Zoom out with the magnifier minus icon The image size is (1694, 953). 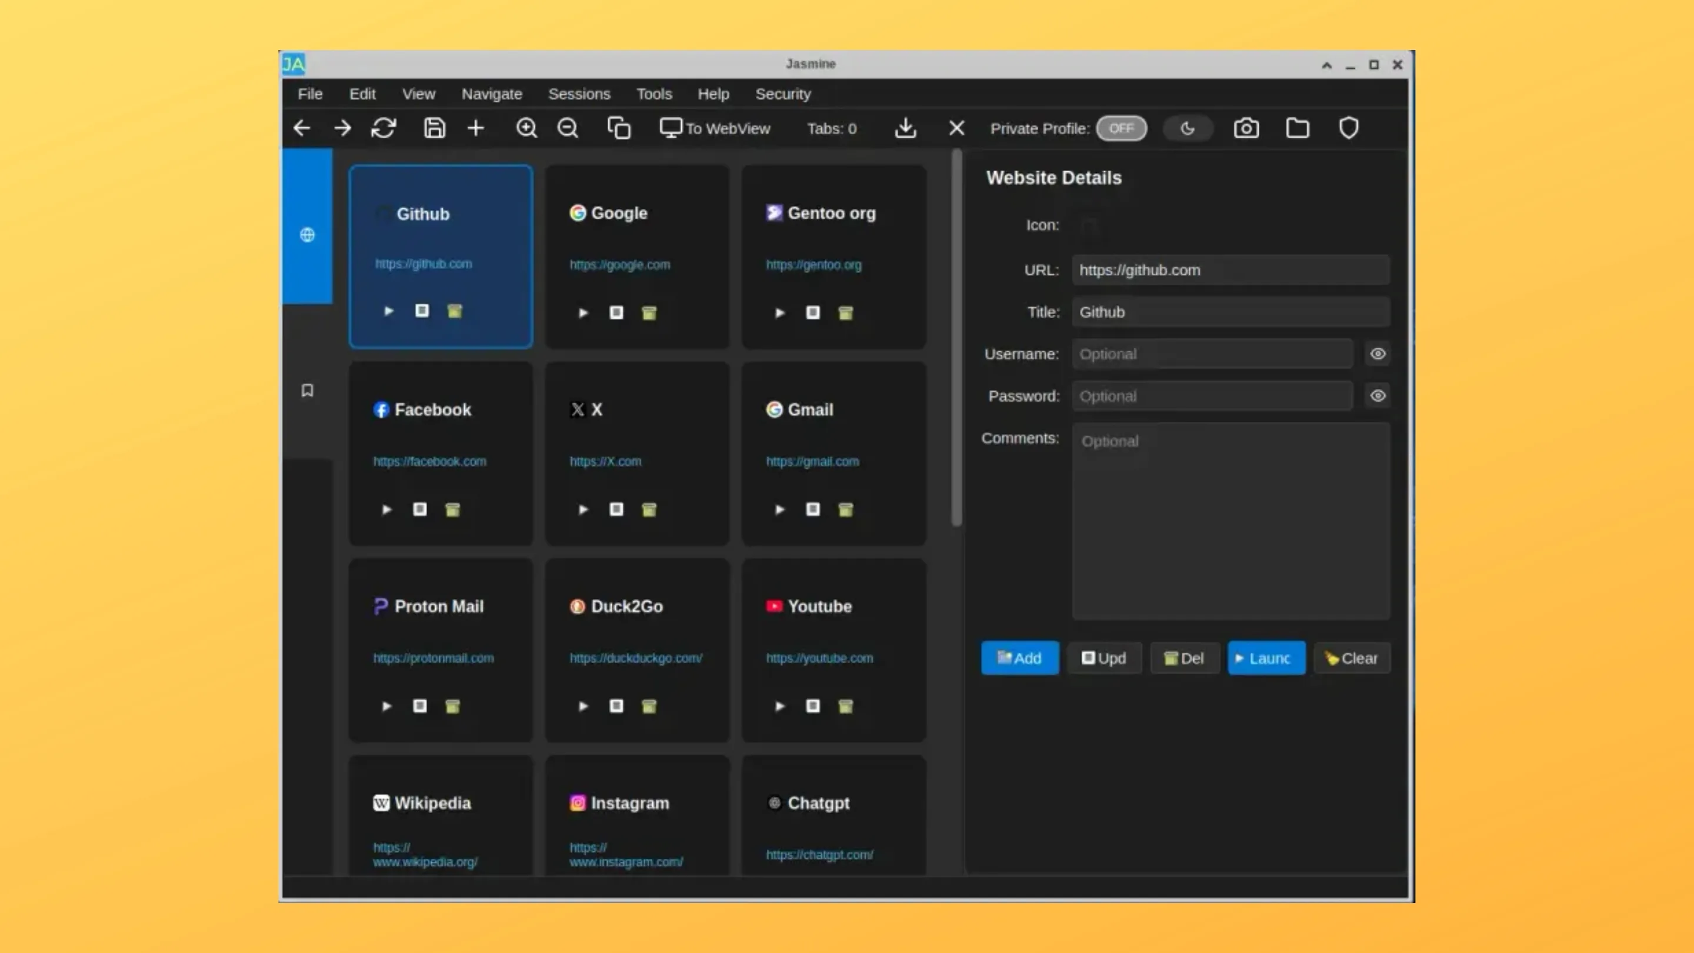coord(568,128)
